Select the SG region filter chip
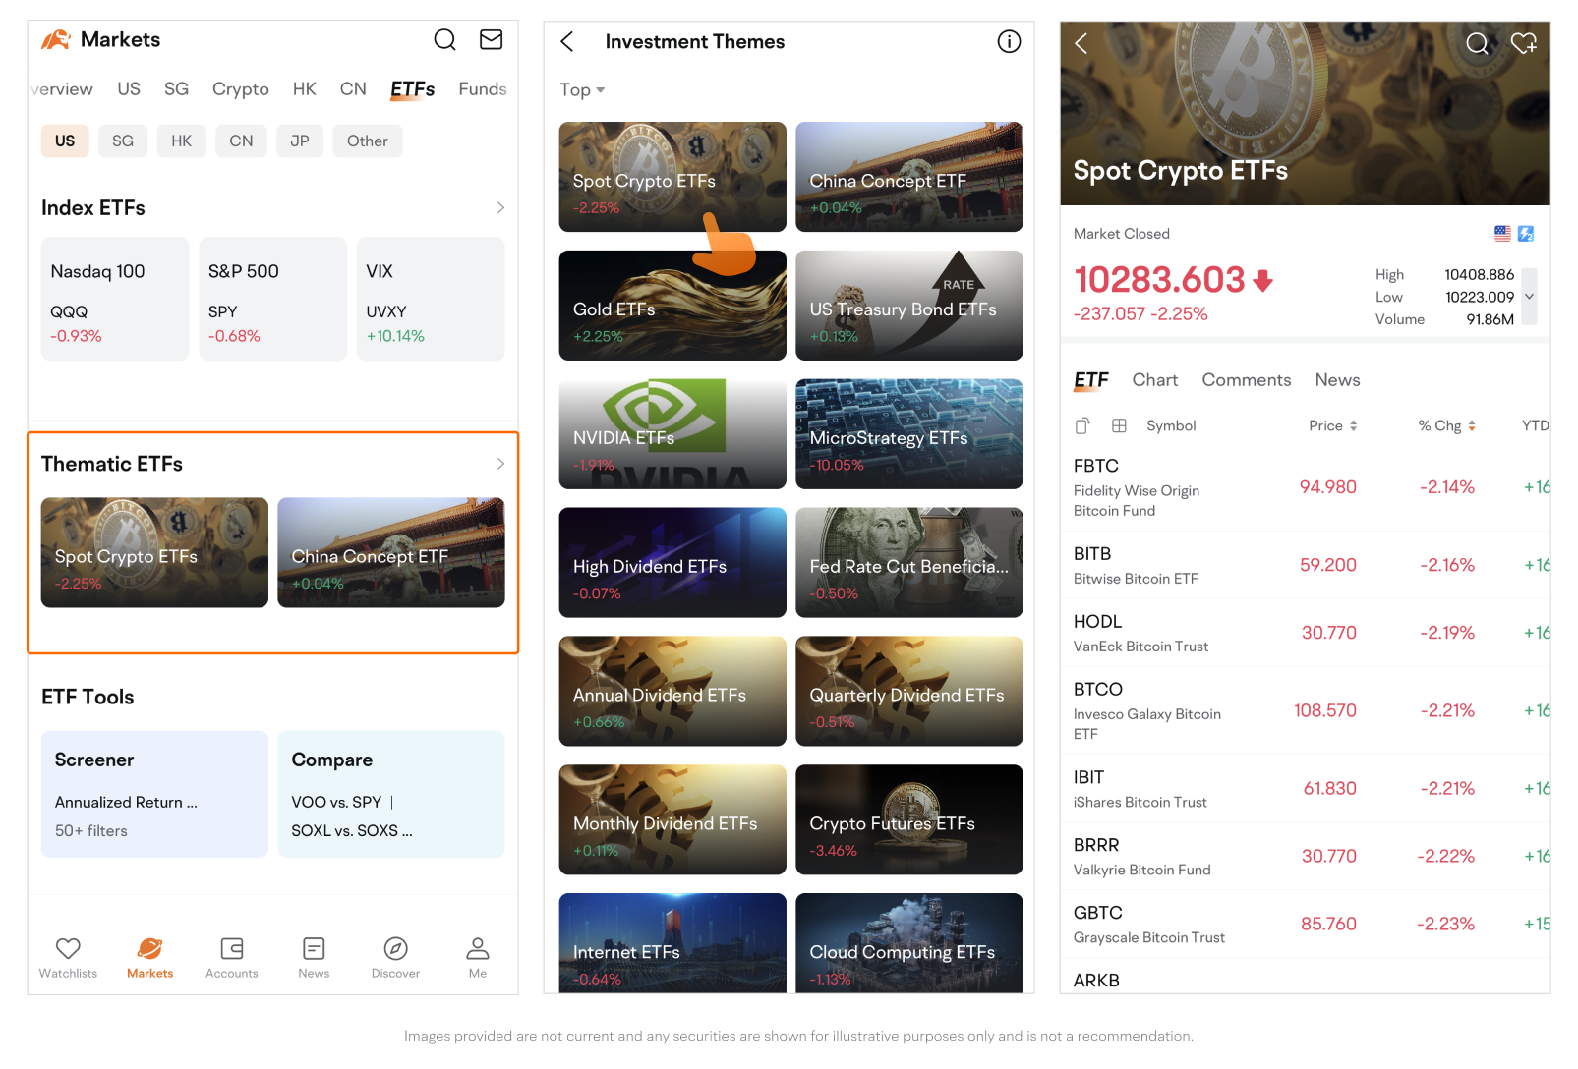The image size is (1578, 1069). click(x=123, y=141)
